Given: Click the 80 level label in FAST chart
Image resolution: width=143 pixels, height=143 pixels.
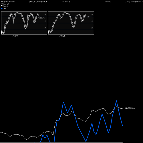Looking at the screenshot, I should [x=45, y=14].
